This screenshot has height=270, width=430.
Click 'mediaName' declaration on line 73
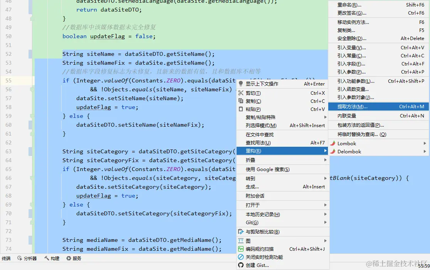click(x=102, y=240)
